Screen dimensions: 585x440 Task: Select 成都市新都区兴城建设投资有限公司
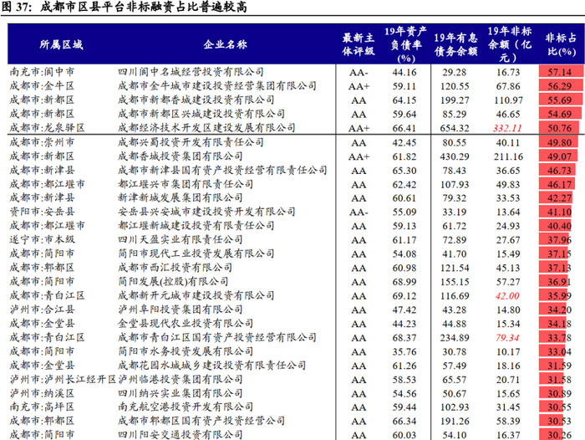coord(201,114)
